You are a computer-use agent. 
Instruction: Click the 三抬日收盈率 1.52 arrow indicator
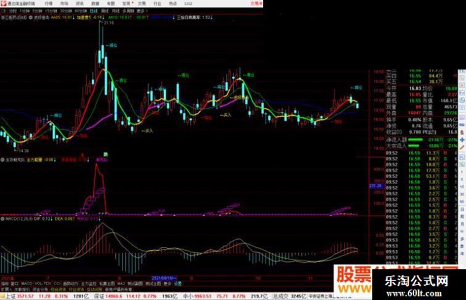coord(195,18)
